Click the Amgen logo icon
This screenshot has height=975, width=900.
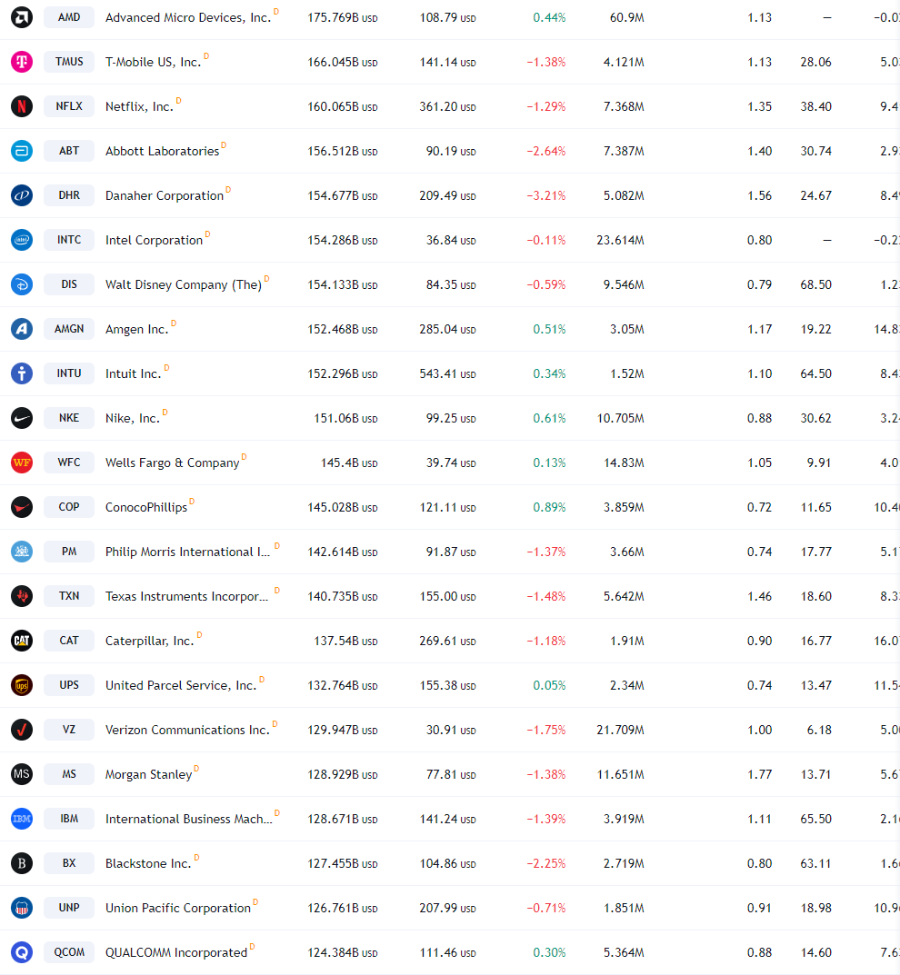pos(22,329)
